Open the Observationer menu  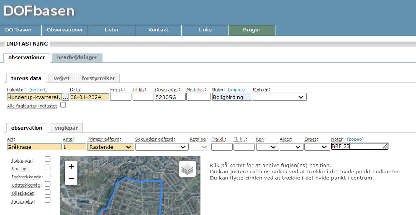(x=65, y=30)
